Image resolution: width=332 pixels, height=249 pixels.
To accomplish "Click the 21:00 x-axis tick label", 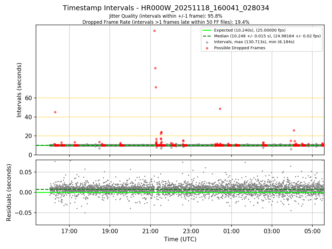I will pyautogui.click(x=150, y=231).
